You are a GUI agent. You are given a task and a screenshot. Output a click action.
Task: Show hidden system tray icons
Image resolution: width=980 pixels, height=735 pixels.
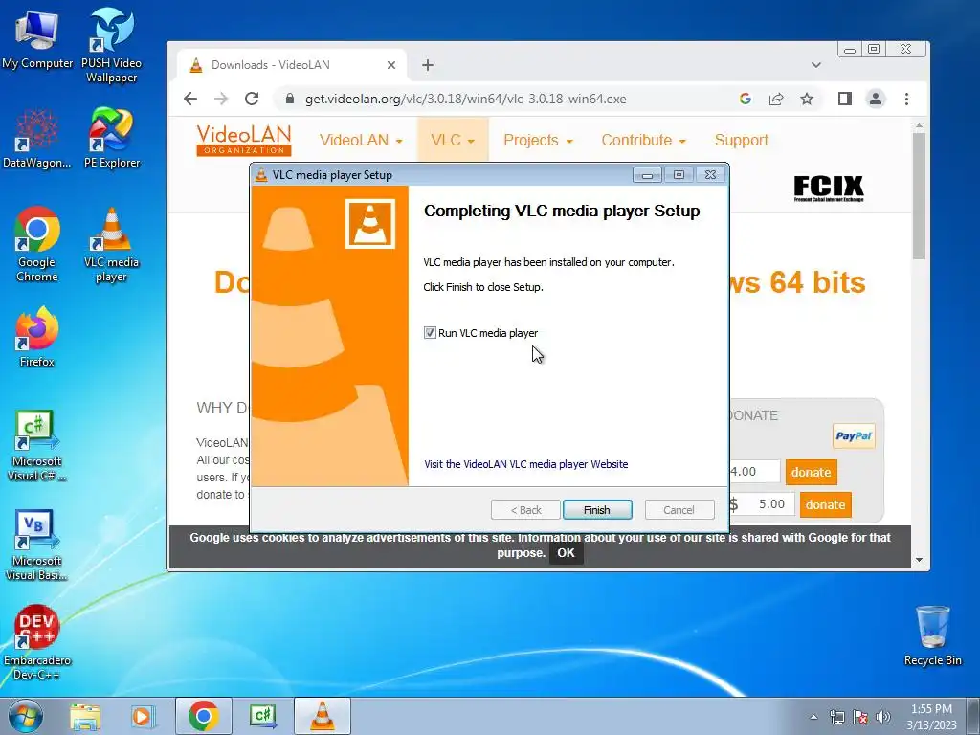coord(813,717)
